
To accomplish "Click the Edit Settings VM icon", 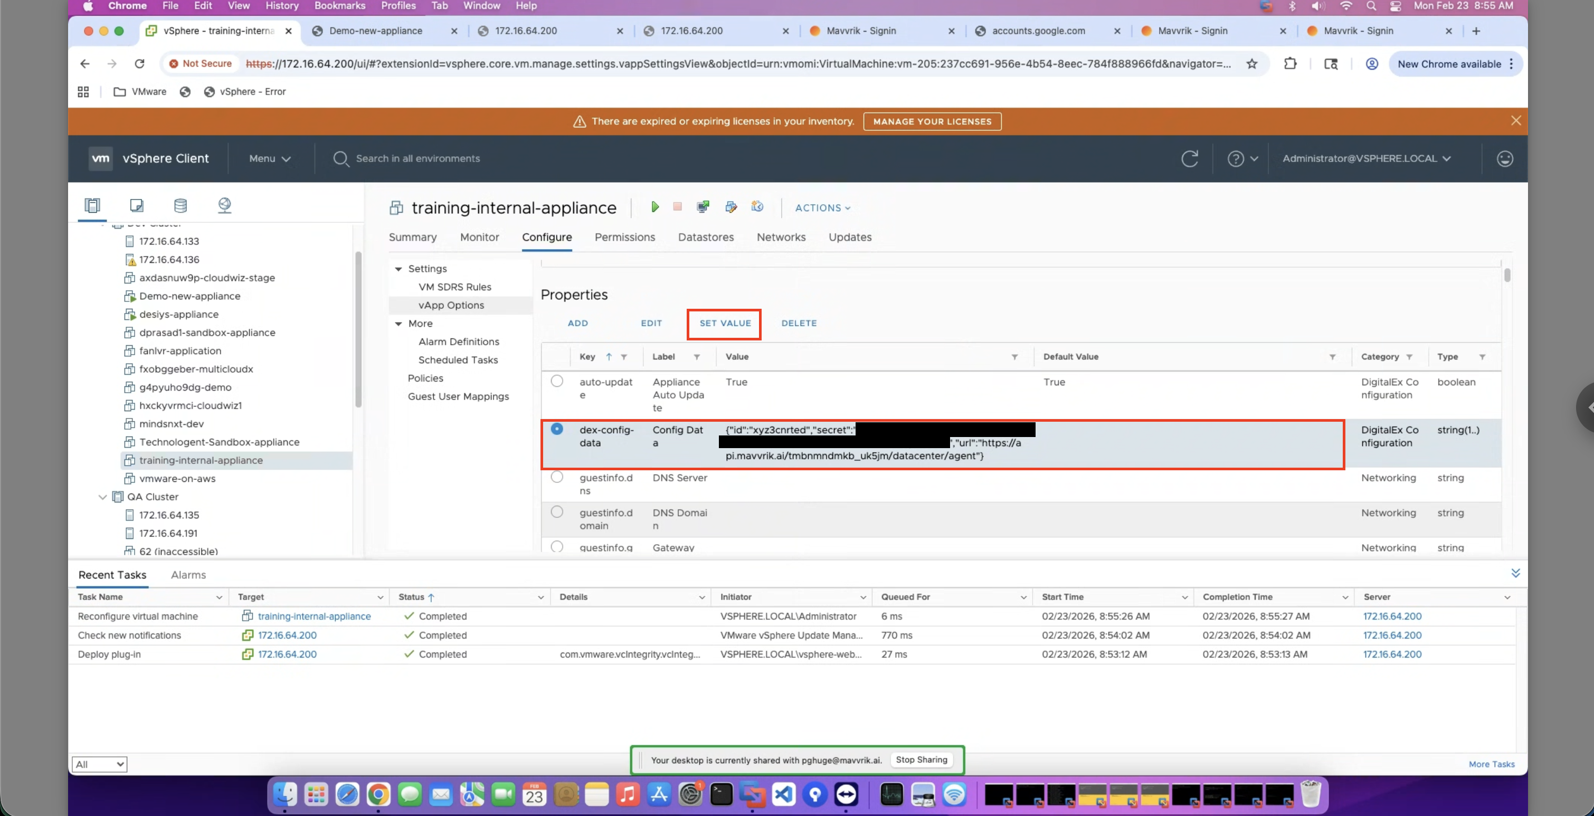I will (731, 207).
